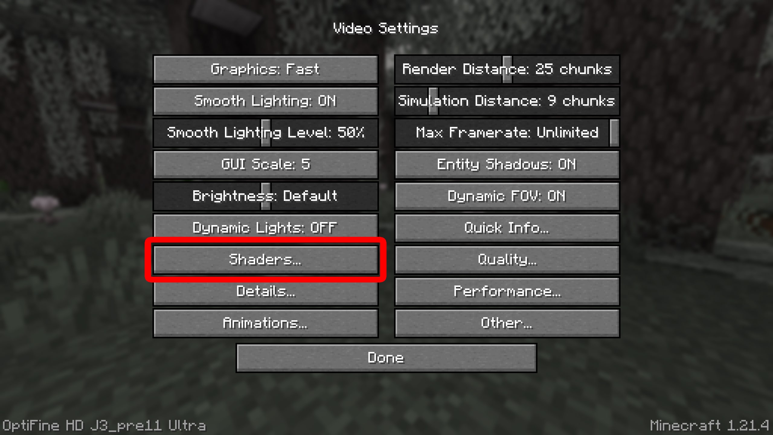Expand Graphics mode options

[x=265, y=69]
